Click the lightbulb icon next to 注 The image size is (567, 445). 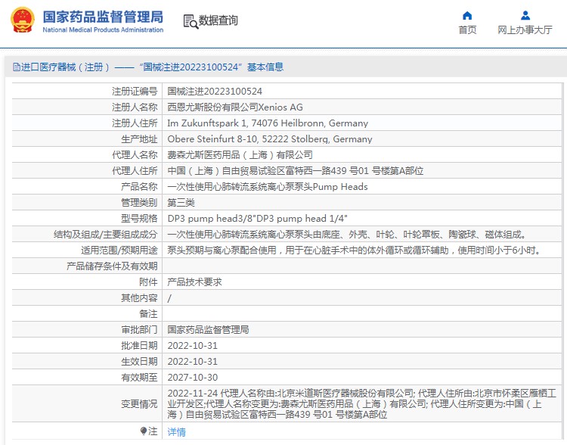(x=144, y=431)
